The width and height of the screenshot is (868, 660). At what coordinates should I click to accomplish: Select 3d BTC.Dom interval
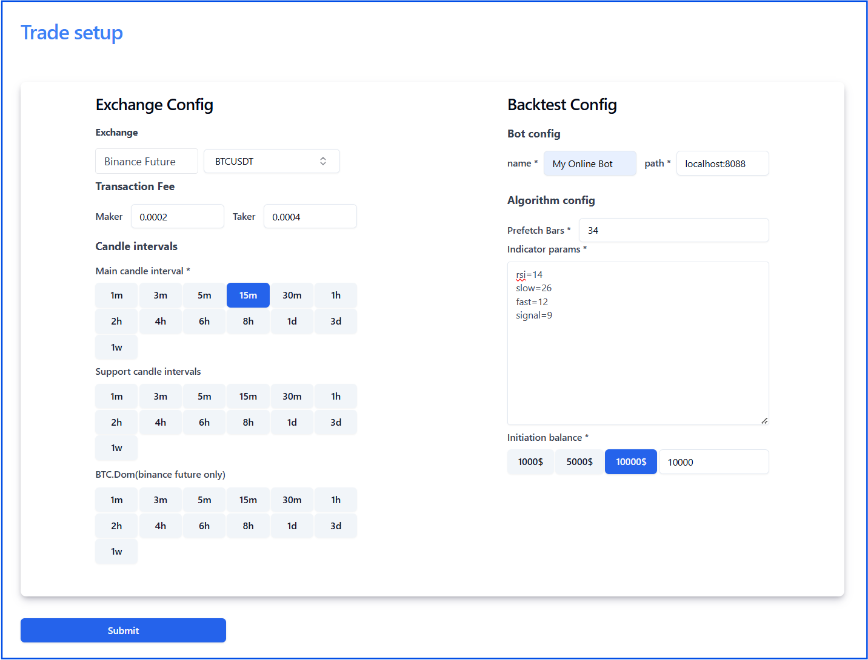pyautogui.click(x=336, y=526)
